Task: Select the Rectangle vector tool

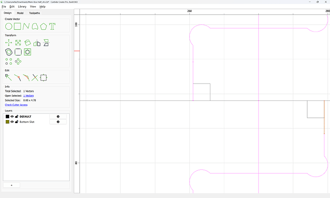Action: (x=18, y=26)
